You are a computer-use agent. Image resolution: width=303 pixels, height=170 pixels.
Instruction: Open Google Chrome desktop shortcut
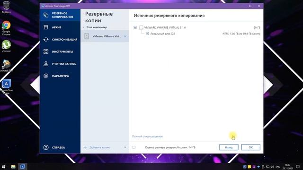6,28
